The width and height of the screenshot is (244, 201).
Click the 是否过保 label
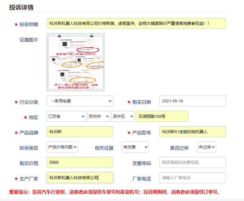point(179,148)
